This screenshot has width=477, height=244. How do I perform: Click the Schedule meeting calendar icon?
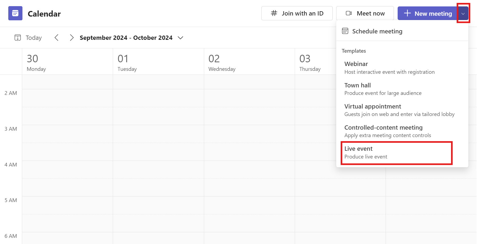pos(345,31)
